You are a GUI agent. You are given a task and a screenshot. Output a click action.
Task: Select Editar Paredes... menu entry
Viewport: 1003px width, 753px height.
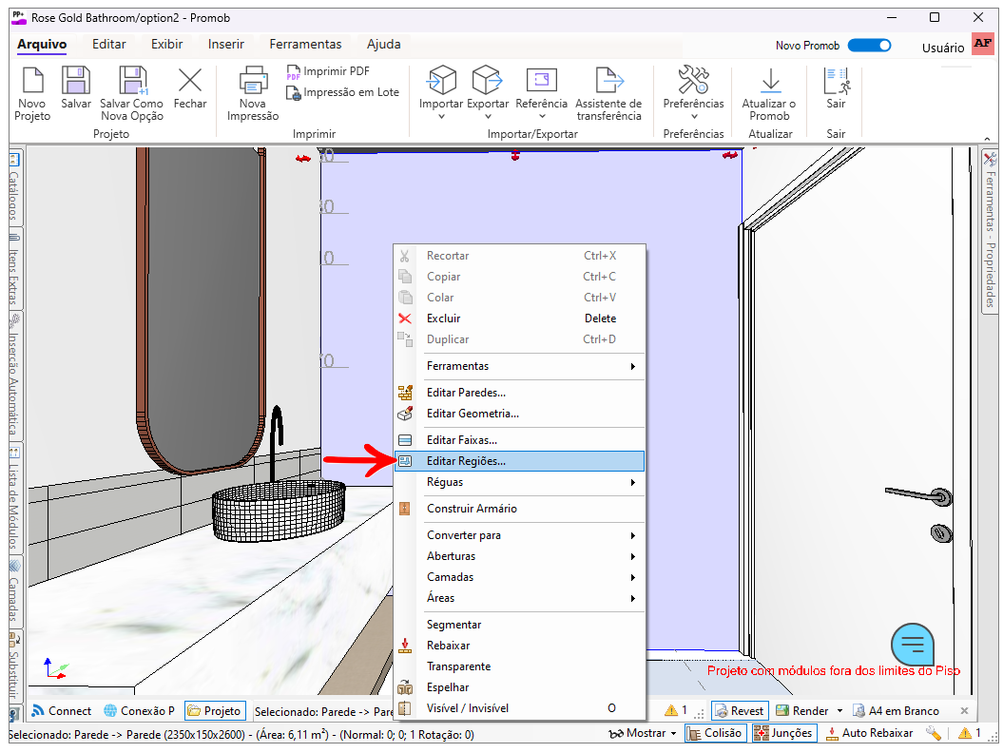pyautogui.click(x=519, y=393)
